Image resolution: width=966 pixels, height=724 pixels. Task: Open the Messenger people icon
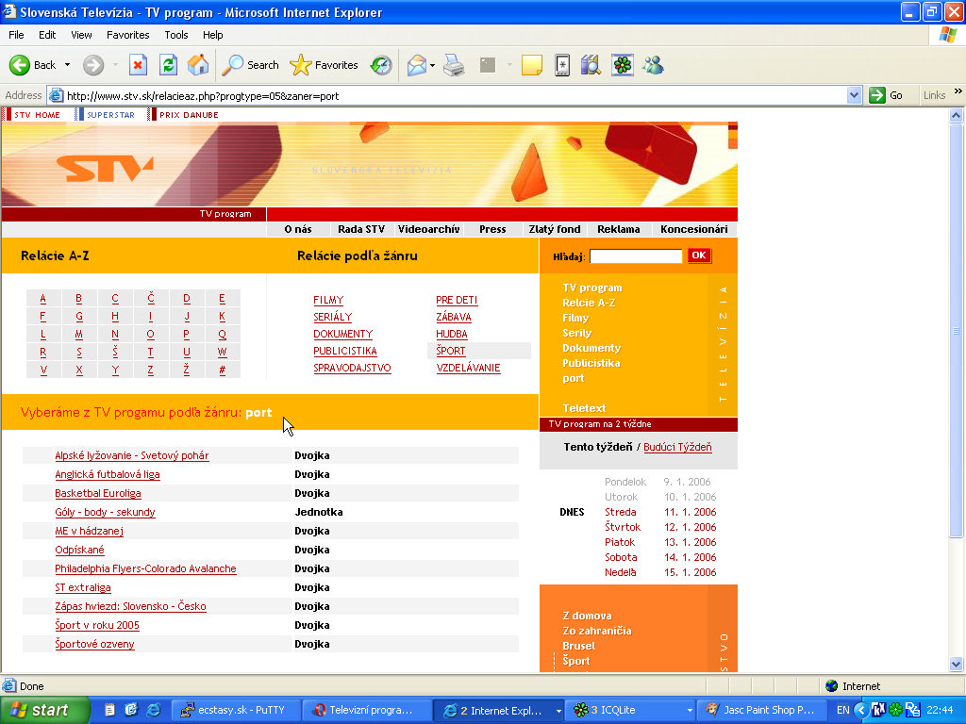click(x=653, y=65)
